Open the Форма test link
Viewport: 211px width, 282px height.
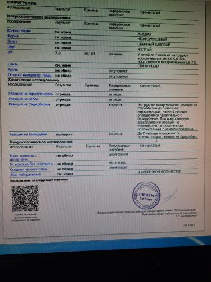[x=13, y=36]
